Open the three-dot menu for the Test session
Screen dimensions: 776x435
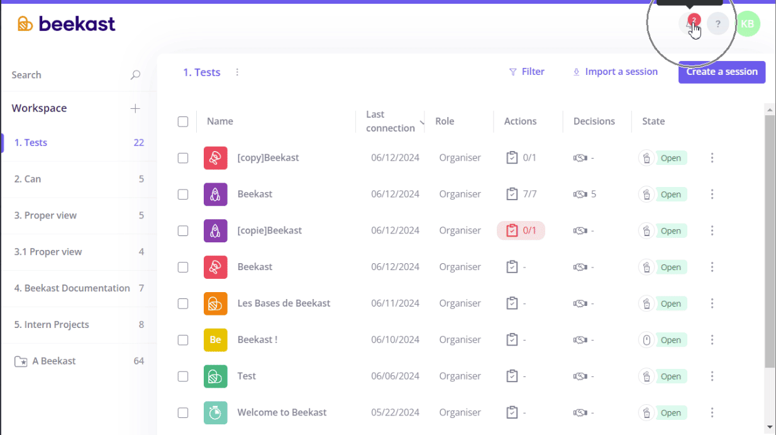712,376
